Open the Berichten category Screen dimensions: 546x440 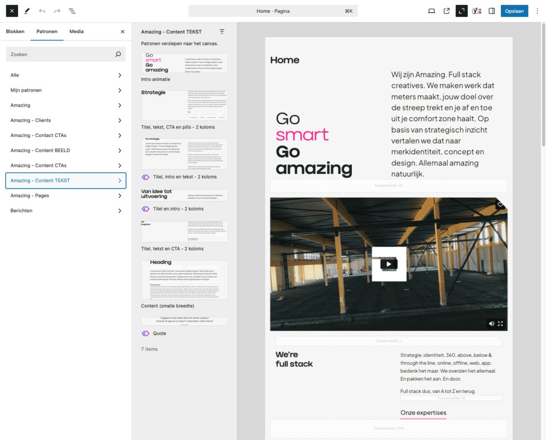pyautogui.click(x=66, y=211)
